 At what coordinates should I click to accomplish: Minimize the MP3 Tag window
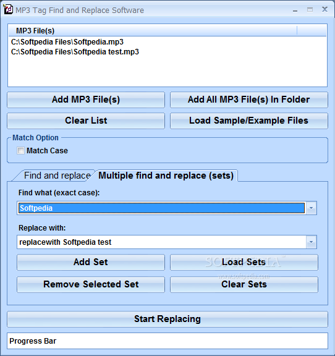click(x=295, y=10)
